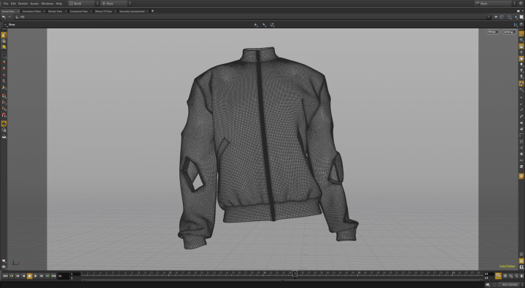Click the highlighted orange handle tool icon
This screenshot has width=525, height=288.
4,124
